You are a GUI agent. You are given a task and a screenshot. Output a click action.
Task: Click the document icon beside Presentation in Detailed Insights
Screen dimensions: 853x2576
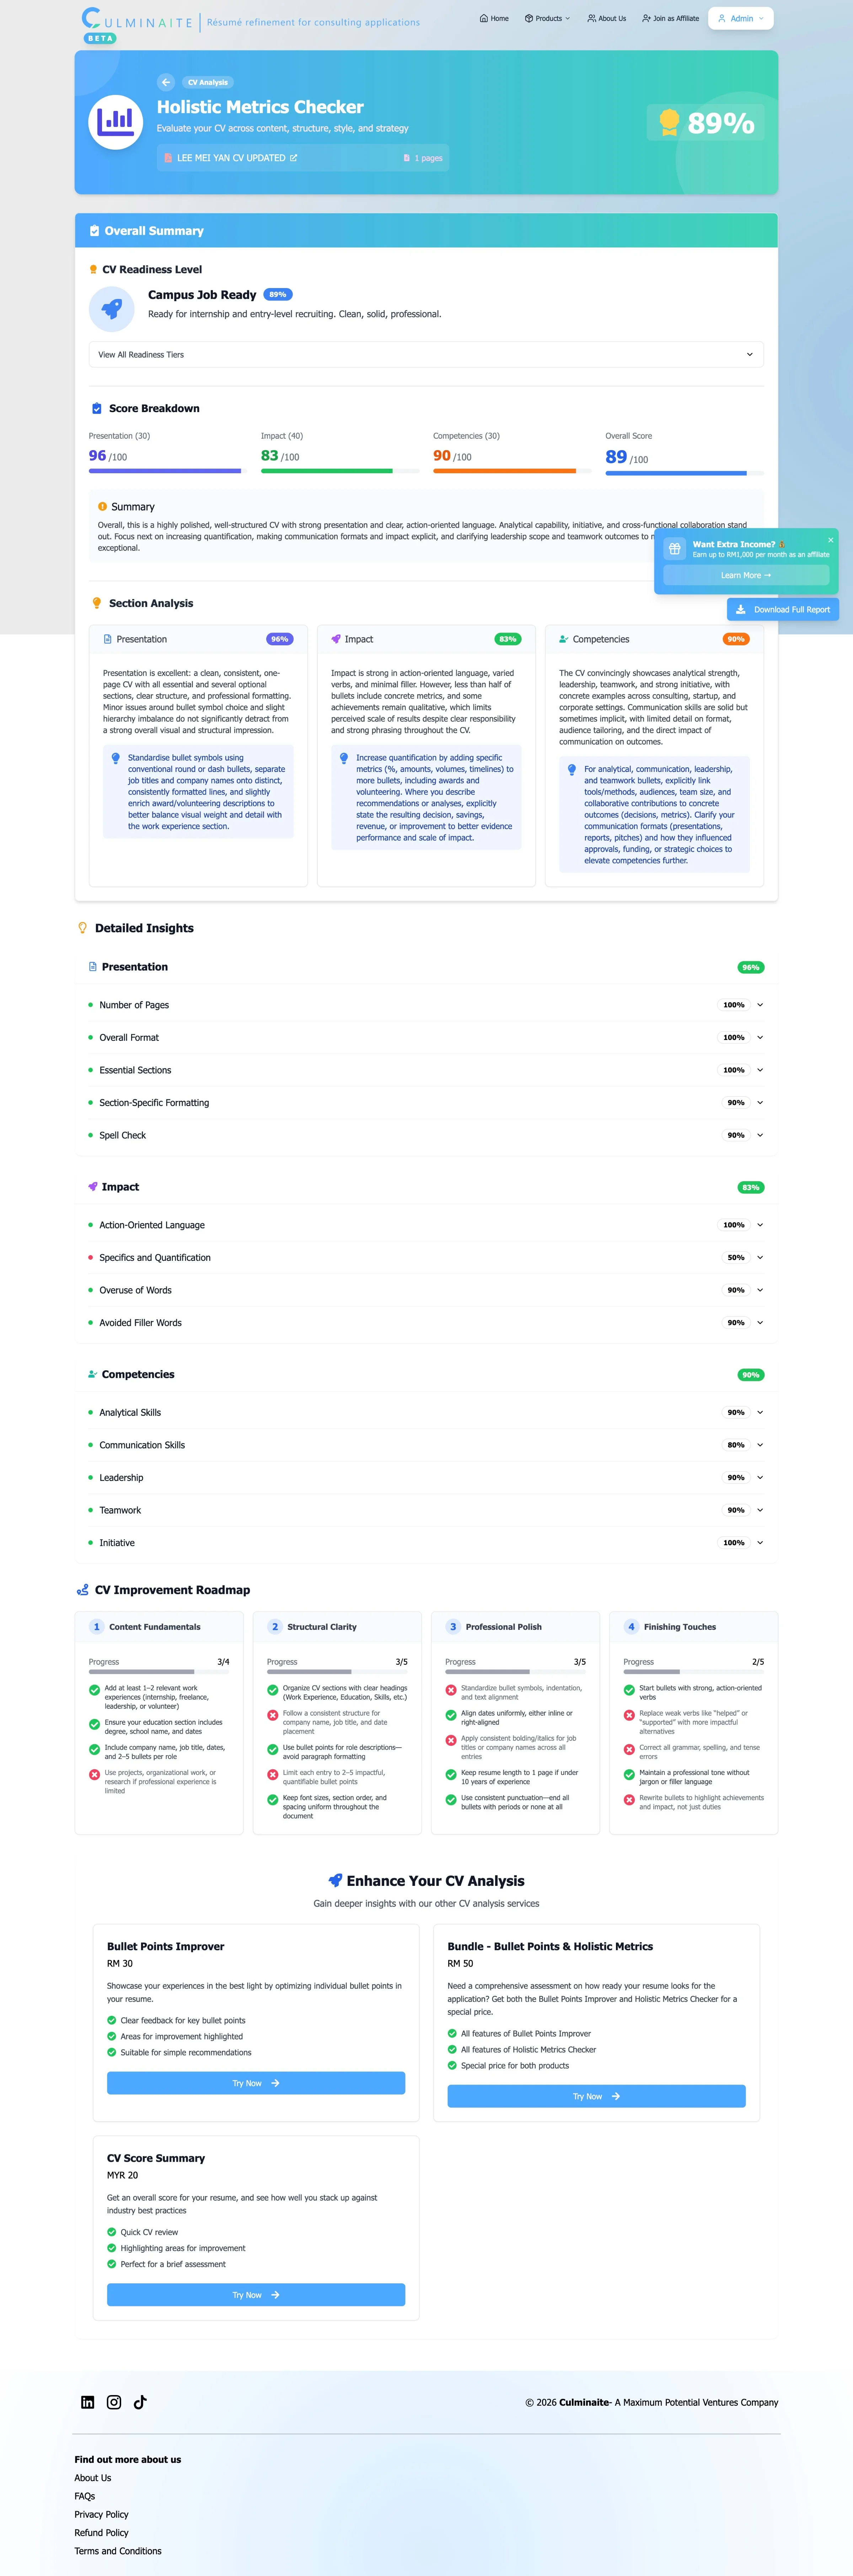click(x=93, y=967)
